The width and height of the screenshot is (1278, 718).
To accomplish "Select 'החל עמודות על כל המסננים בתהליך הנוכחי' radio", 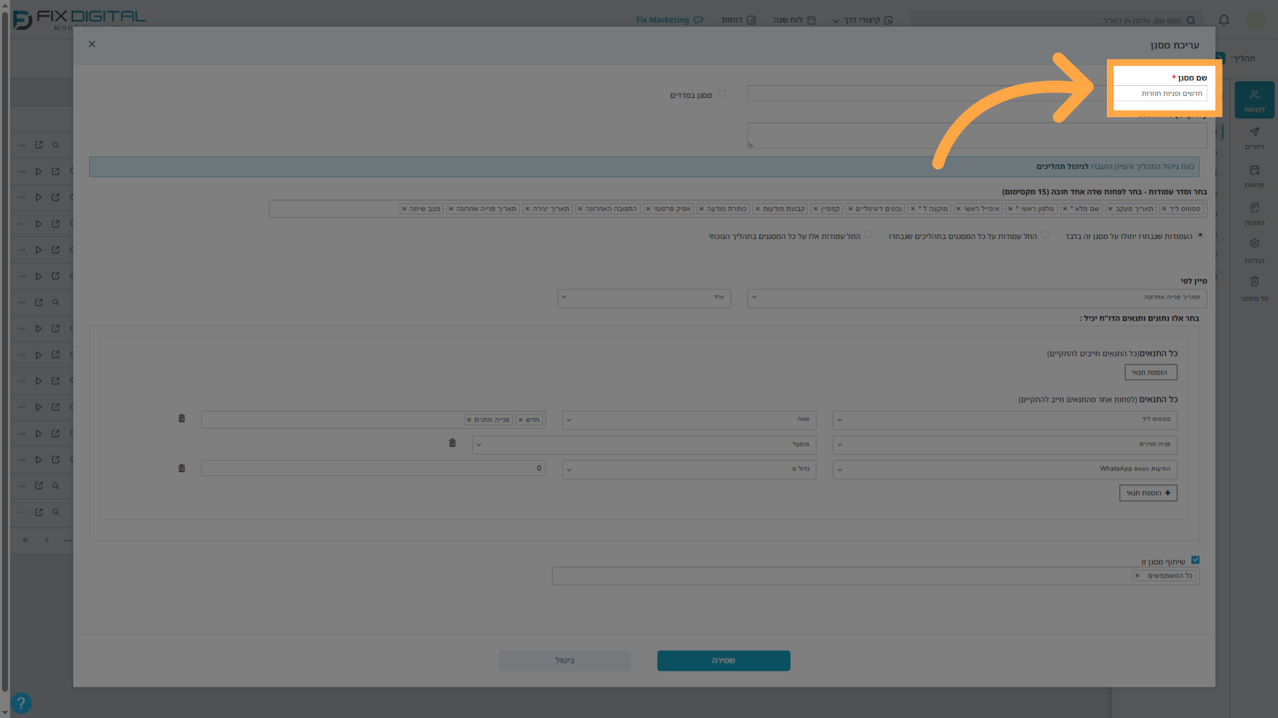I will (x=868, y=235).
